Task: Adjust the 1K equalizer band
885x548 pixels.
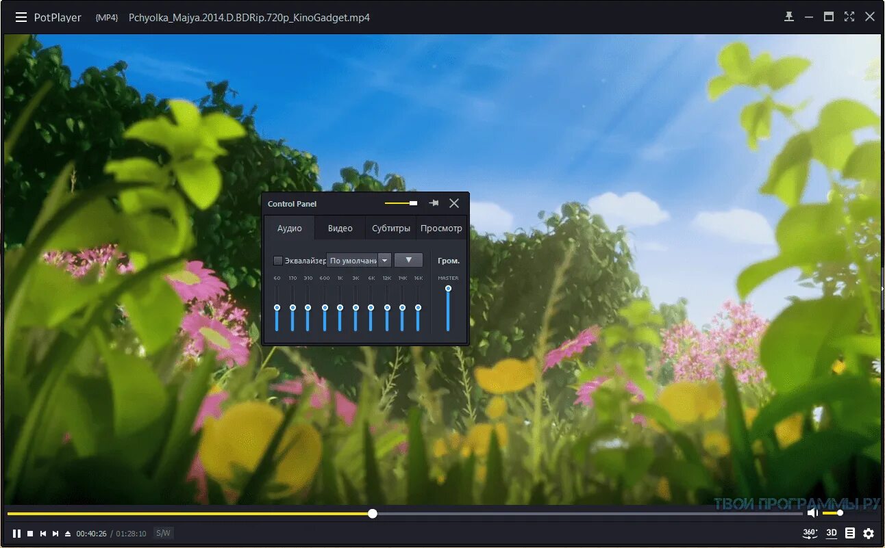Action: [340, 308]
